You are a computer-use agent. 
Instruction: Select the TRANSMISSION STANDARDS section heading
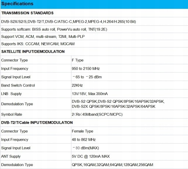28,13
